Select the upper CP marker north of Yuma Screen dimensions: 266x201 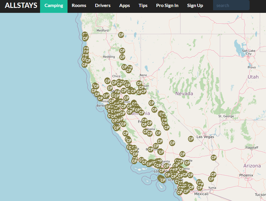[x=213, y=174]
